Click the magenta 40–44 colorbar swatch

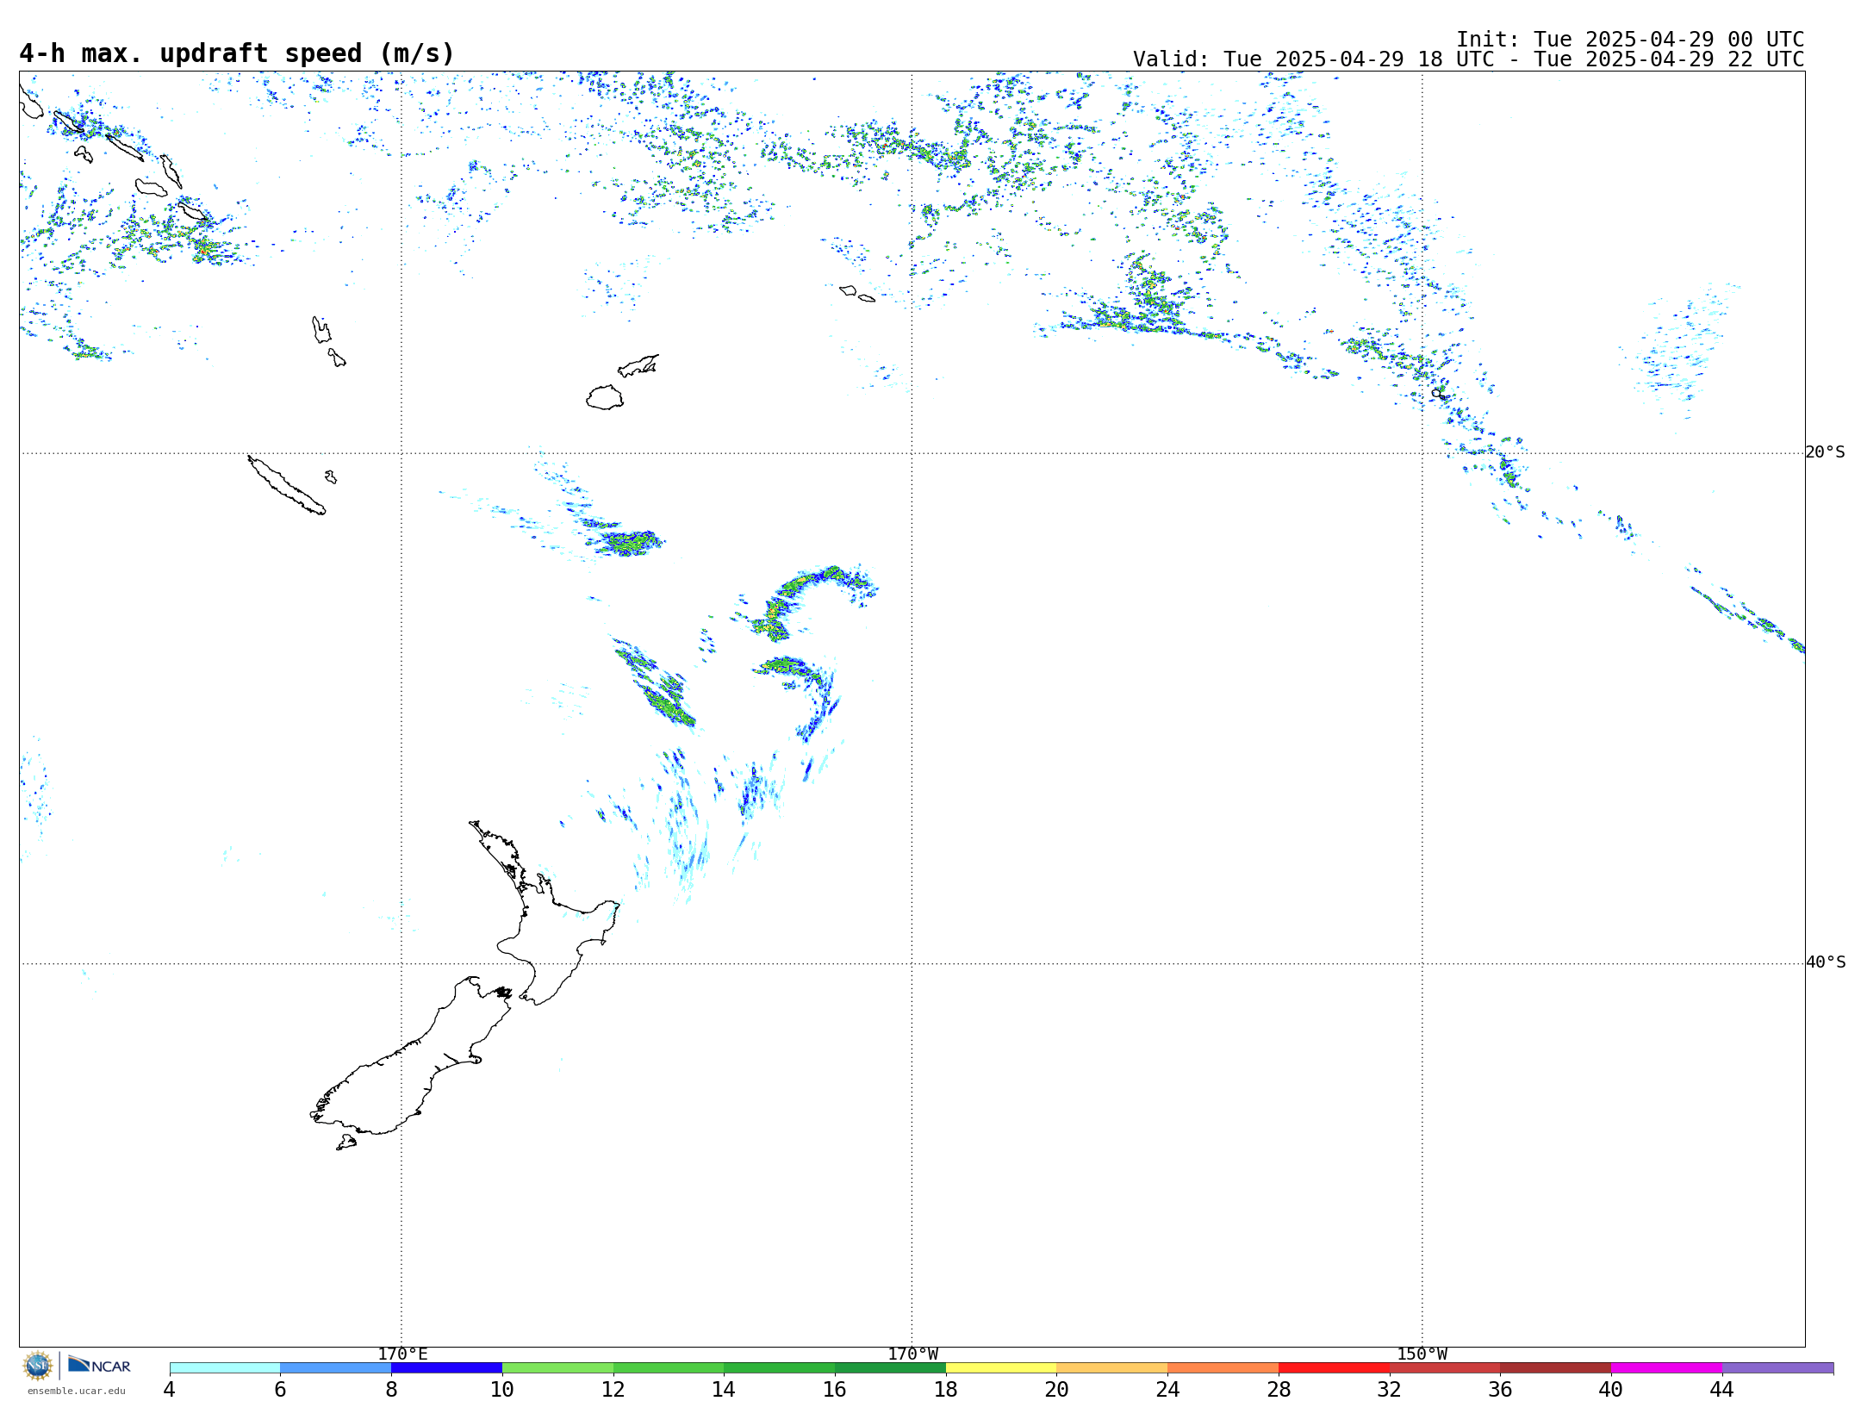pyautogui.click(x=1667, y=1368)
